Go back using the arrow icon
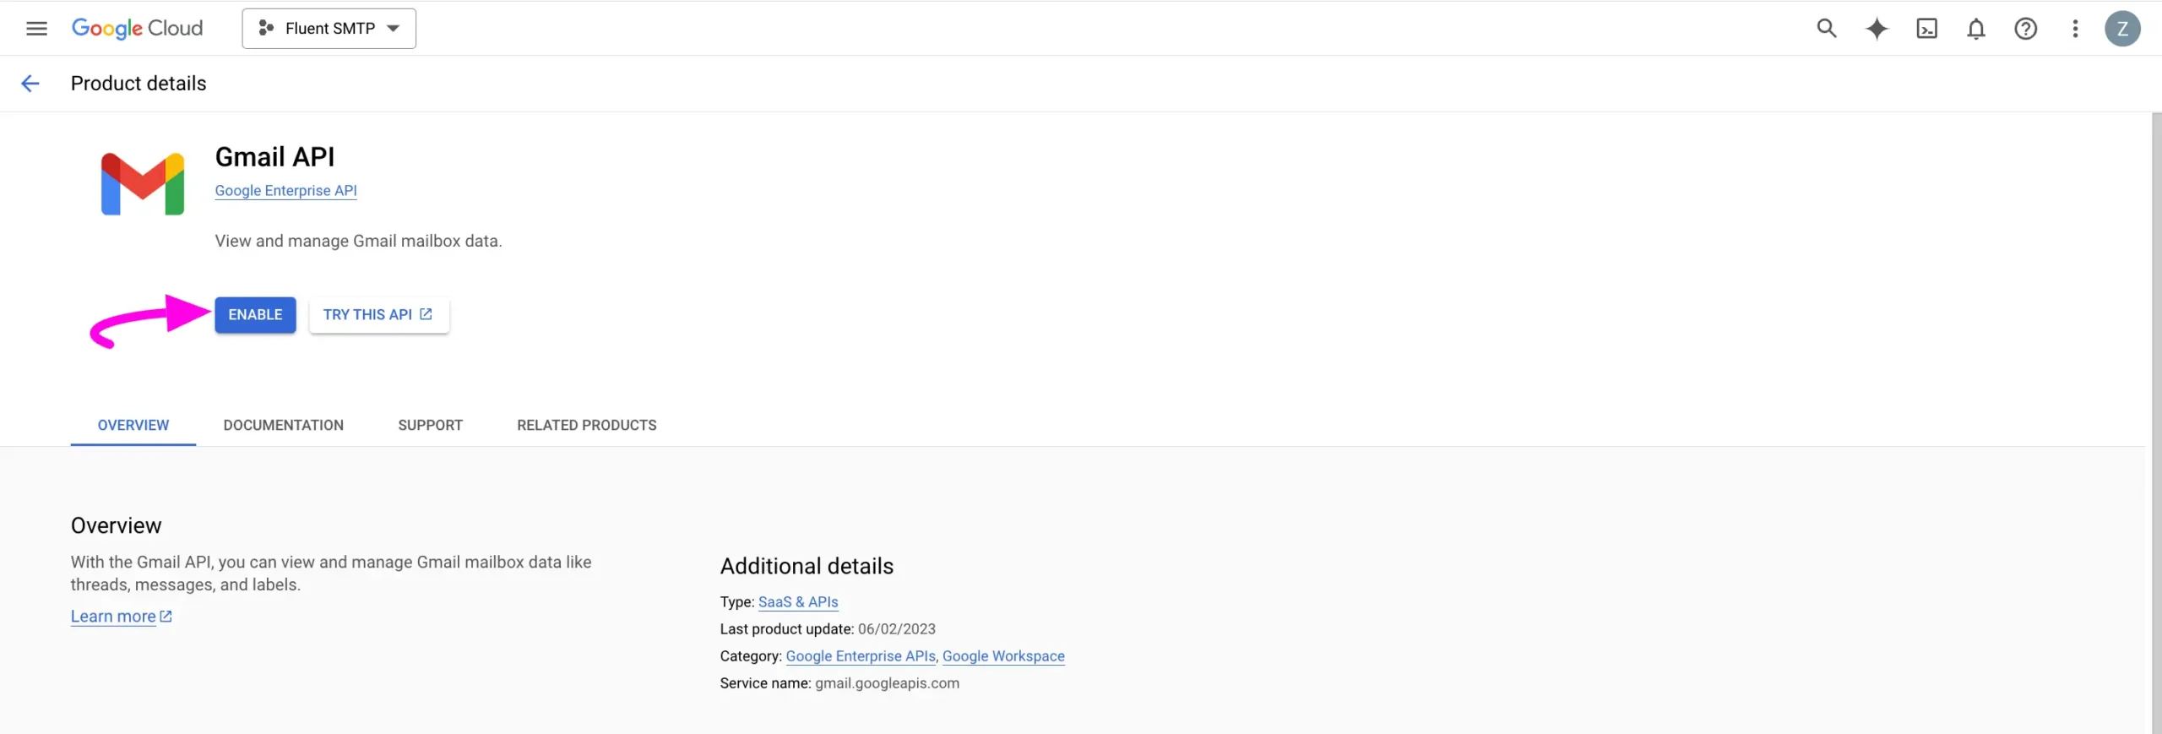This screenshot has height=734, width=2162. point(30,83)
